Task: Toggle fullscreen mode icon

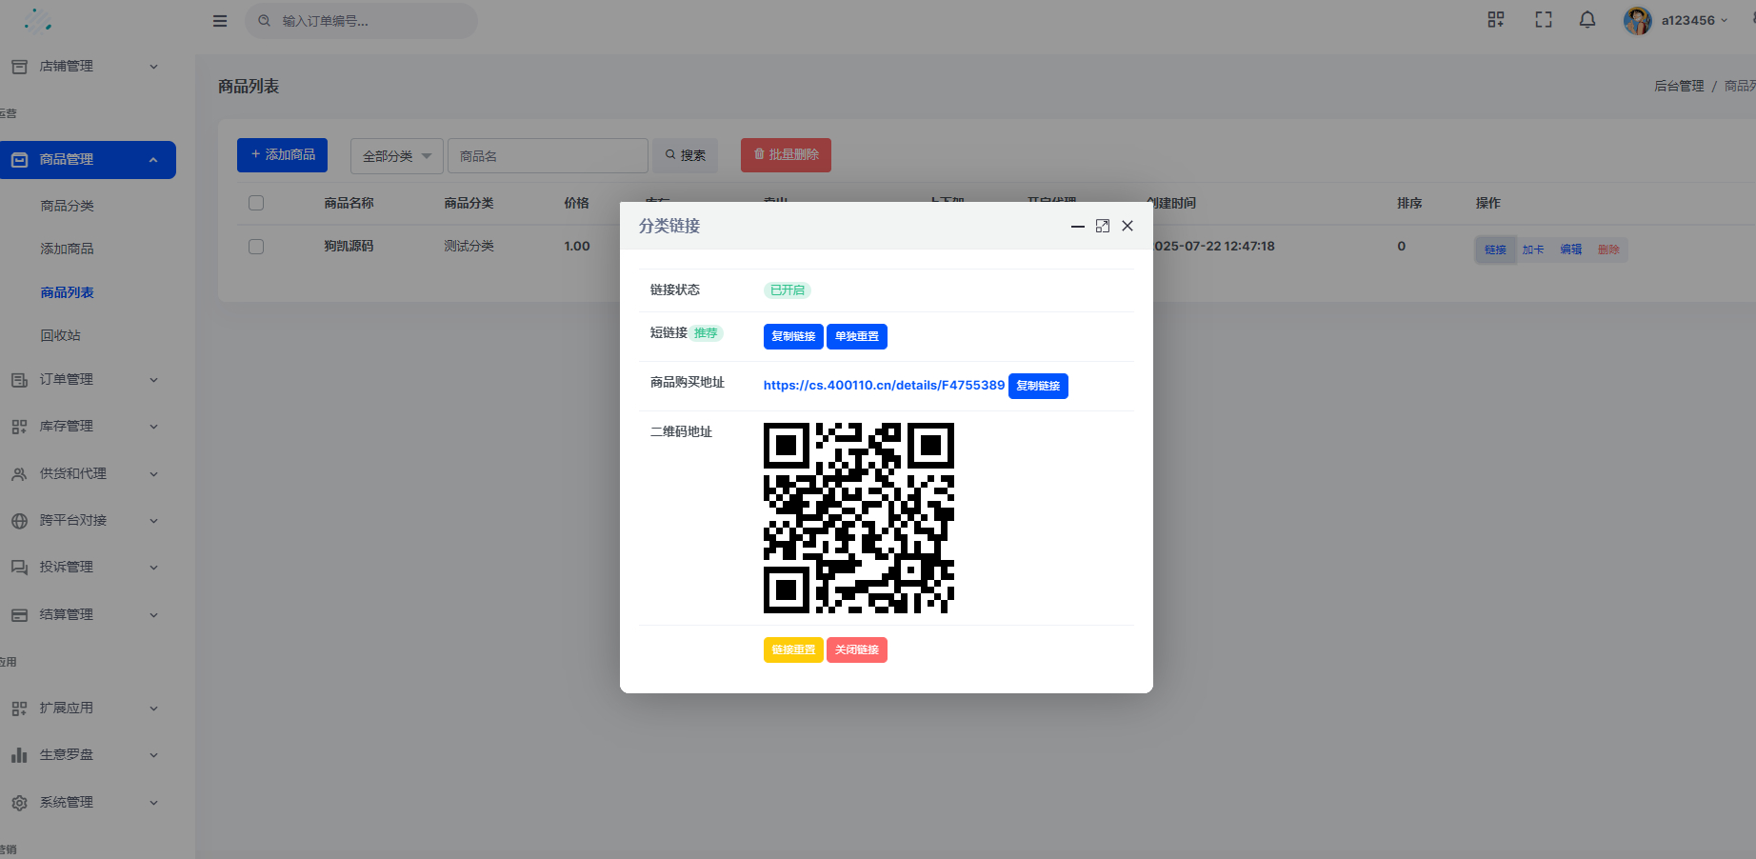Action: point(1543,20)
